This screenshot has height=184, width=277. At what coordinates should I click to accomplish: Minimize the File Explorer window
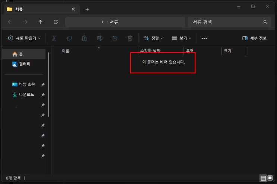click(x=239, y=7)
